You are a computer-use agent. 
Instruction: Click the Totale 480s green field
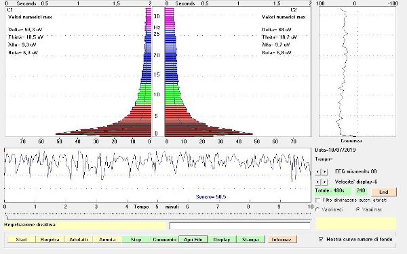[333, 191]
